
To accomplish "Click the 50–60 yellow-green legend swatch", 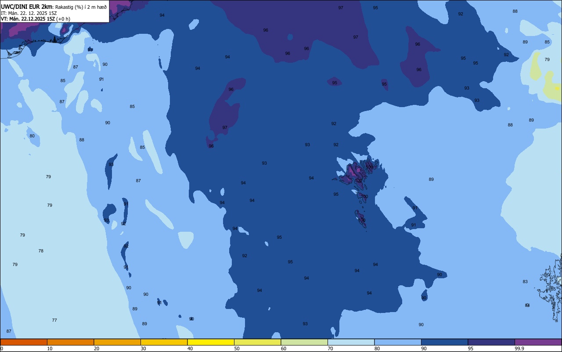I will (x=257, y=342).
